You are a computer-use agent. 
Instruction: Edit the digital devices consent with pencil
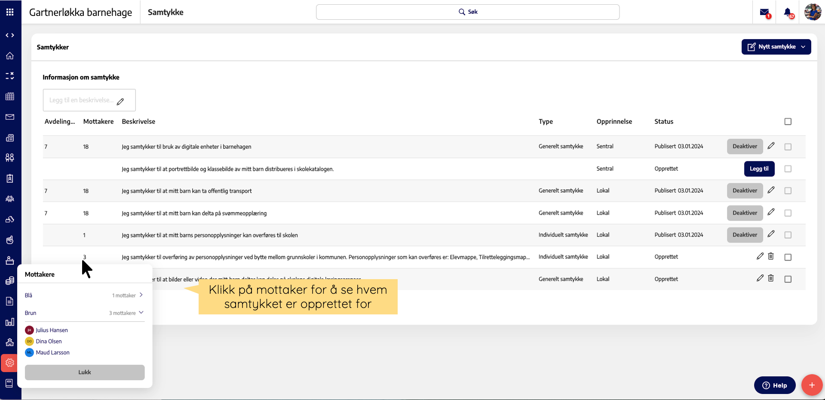[771, 146]
